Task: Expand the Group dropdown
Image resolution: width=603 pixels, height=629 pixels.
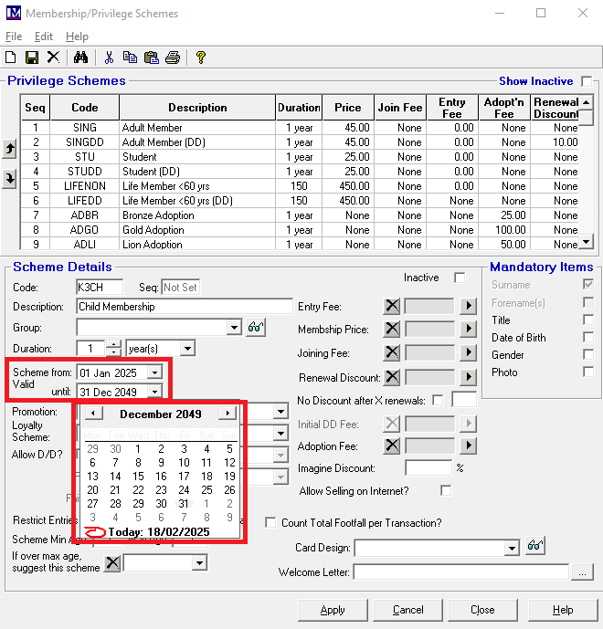Action: click(x=234, y=328)
